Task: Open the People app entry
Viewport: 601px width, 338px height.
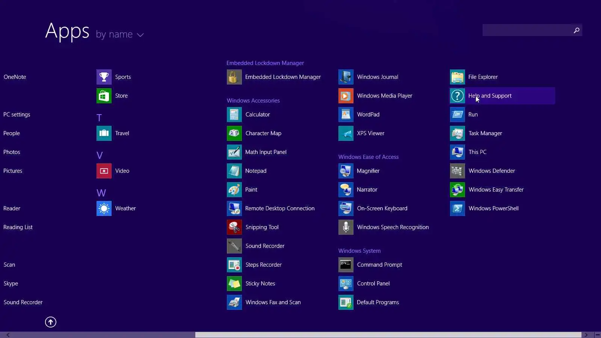Action: tap(12, 133)
